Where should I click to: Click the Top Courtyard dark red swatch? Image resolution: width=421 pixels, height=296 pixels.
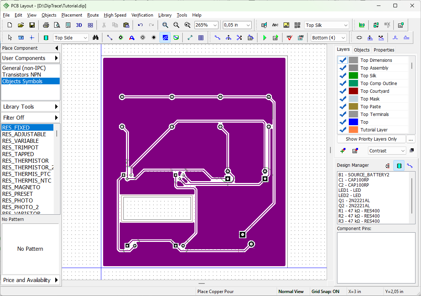coord(353,91)
